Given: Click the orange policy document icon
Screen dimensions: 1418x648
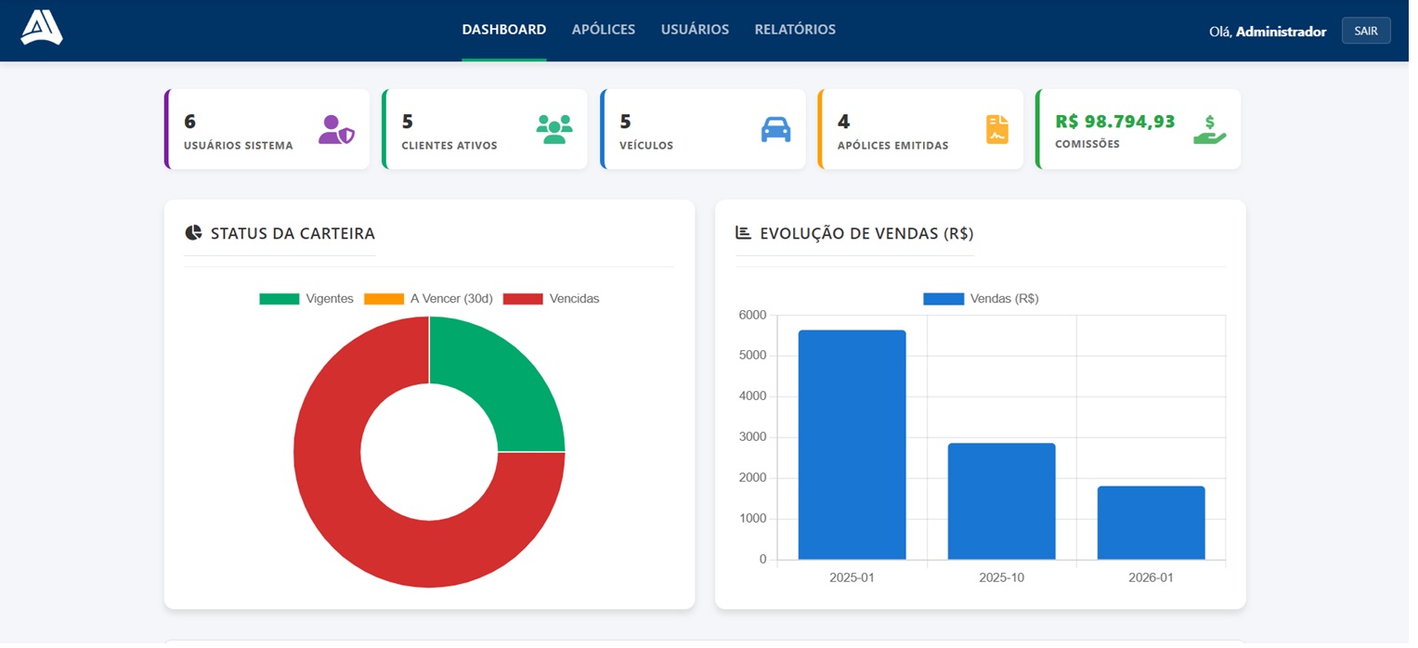Looking at the screenshot, I should [996, 130].
